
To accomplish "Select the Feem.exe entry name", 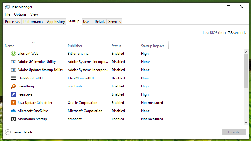I will pyautogui.click(x=25, y=94).
